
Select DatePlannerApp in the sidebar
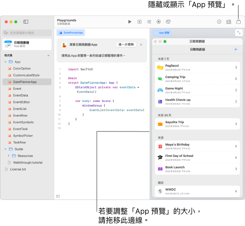pyautogui.click(x=27, y=82)
